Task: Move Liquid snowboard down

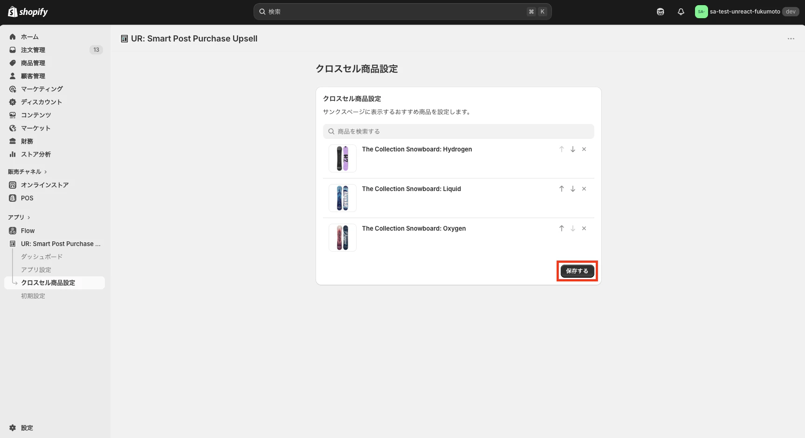Action: point(573,189)
